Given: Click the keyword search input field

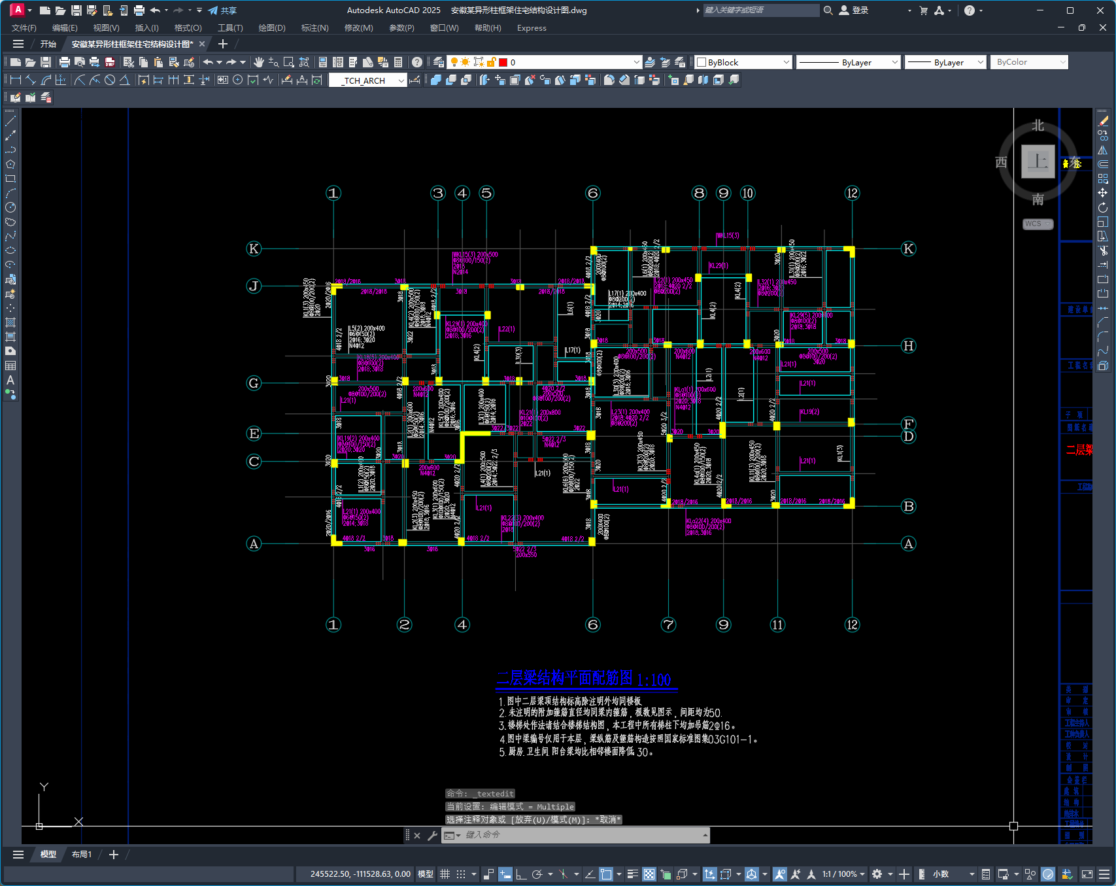Looking at the screenshot, I should point(760,10).
